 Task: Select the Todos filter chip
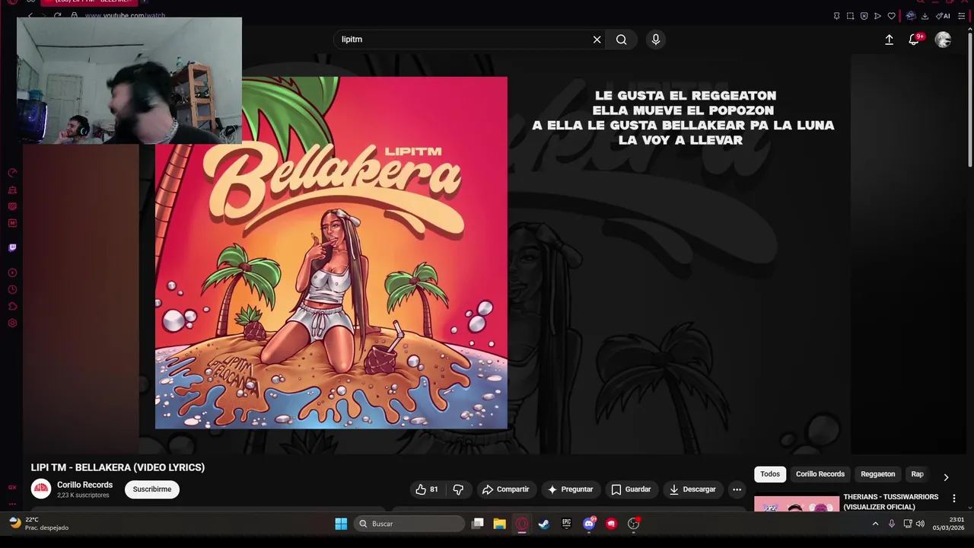[x=770, y=474]
